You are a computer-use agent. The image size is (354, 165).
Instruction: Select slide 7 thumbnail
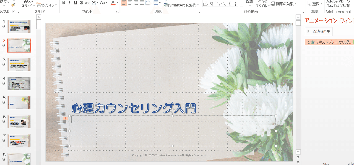(x=19, y=140)
